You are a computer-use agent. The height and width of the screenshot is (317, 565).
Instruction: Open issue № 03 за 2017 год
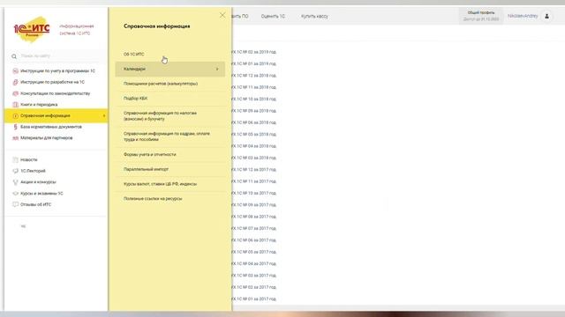(254, 276)
